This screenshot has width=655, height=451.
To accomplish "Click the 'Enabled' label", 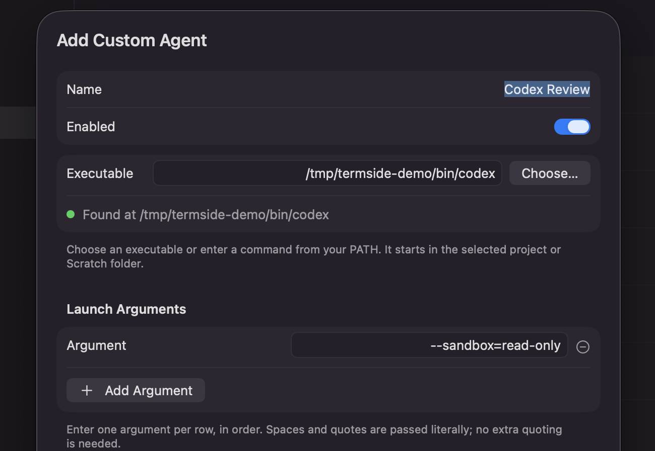I will tap(91, 127).
